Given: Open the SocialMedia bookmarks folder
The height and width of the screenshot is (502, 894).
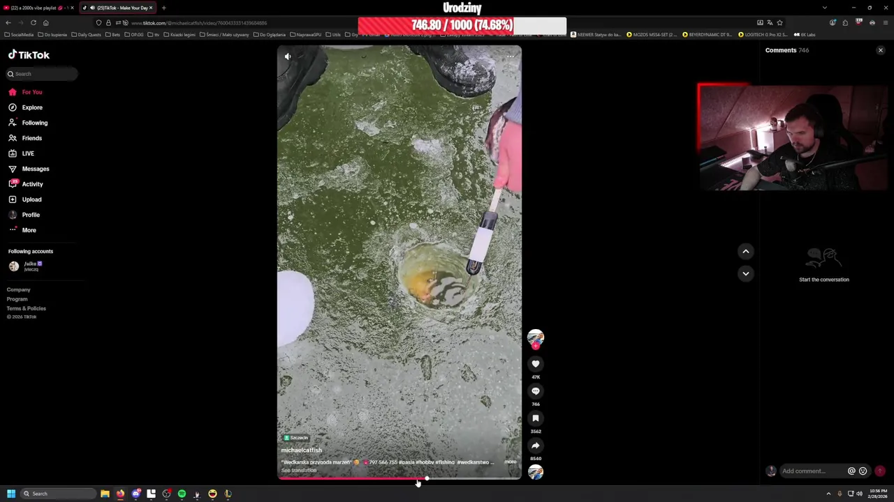Looking at the screenshot, I should pos(19,34).
